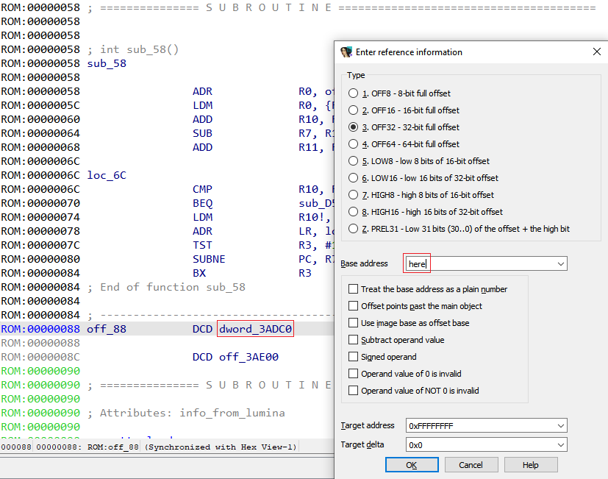Enable treating base address as plain number
This screenshot has height=479, width=608.
(x=353, y=288)
